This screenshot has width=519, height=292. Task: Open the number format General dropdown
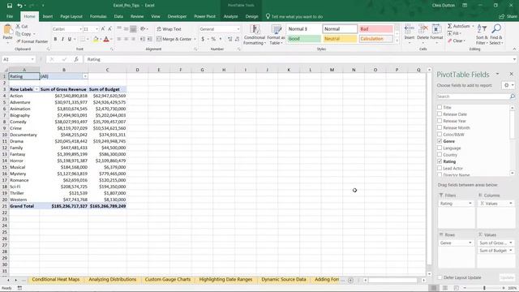pos(238,29)
